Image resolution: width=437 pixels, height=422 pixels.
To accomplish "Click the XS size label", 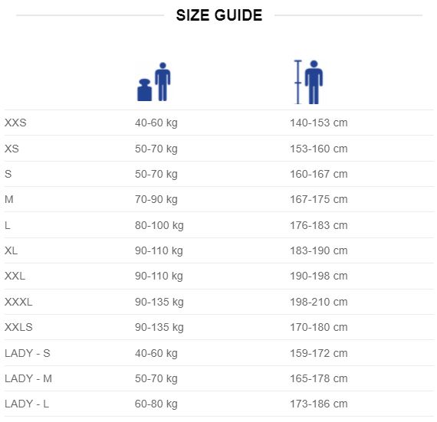I will [x=11, y=149].
